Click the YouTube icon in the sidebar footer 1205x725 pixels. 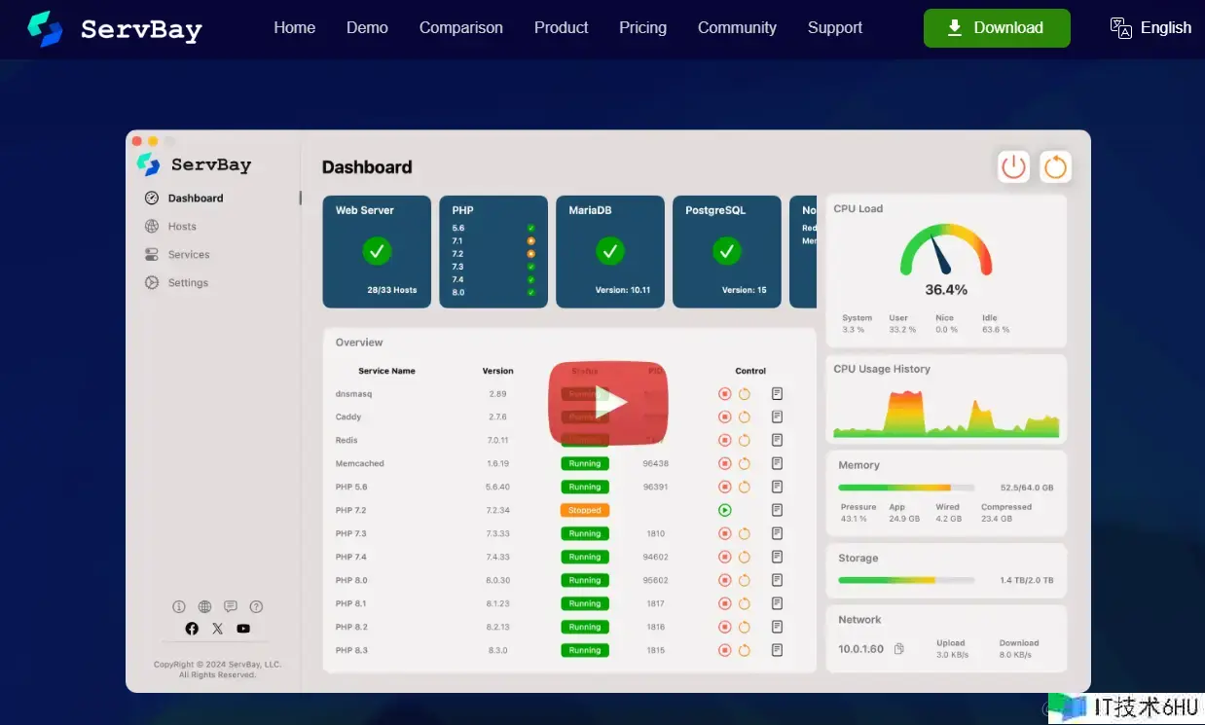pos(243,629)
